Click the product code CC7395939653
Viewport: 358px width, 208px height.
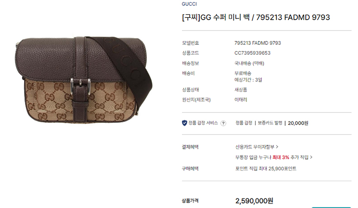point(252,53)
